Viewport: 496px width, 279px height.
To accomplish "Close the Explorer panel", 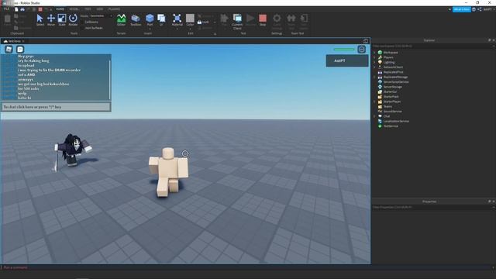I will 494,40.
